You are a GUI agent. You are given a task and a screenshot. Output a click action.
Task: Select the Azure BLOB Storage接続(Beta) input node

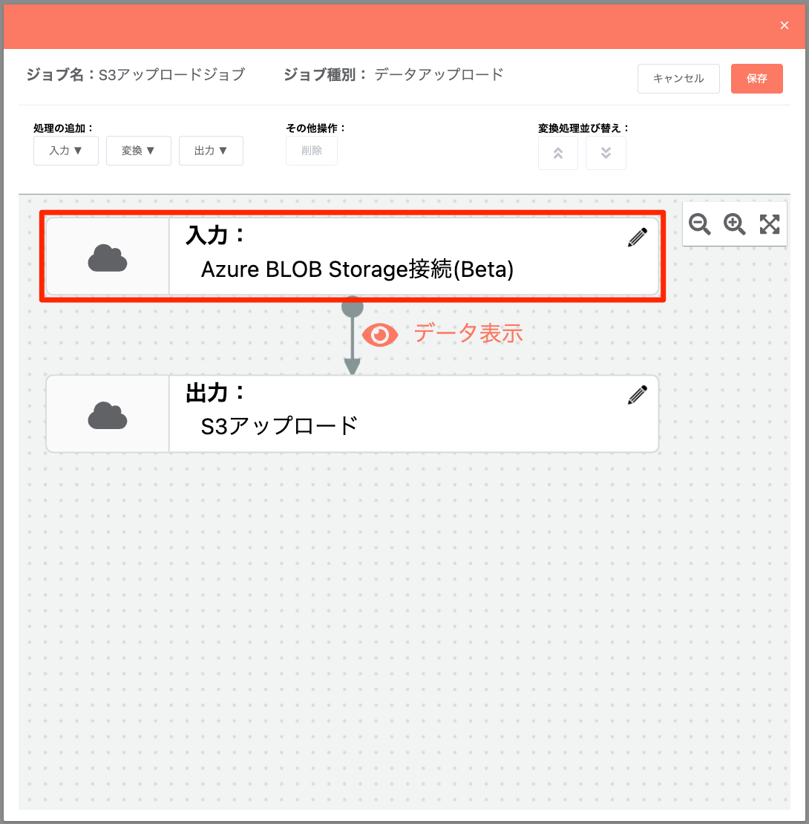click(x=353, y=256)
